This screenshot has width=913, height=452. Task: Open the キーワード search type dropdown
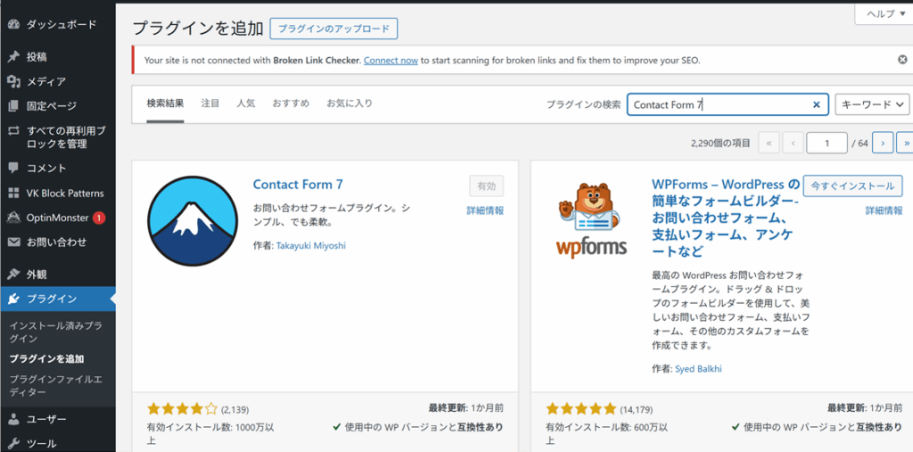(x=872, y=105)
